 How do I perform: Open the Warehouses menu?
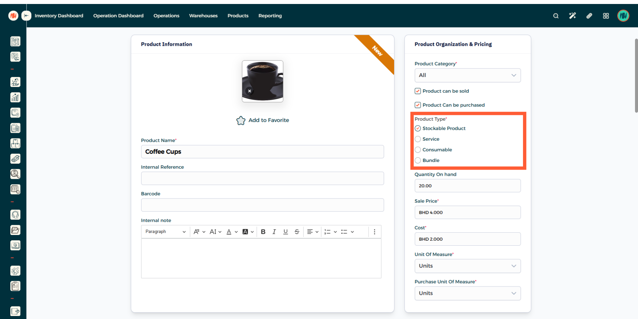coord(203,16)
